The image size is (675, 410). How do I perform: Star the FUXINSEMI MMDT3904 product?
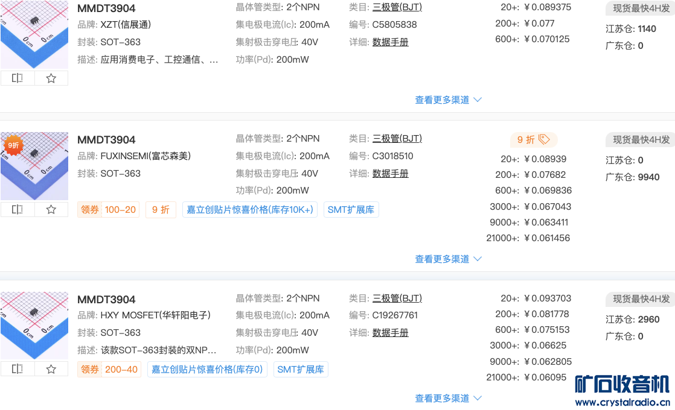point(51,210)
